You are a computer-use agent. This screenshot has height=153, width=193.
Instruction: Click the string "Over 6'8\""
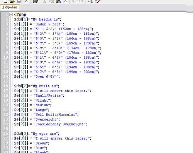46,76
